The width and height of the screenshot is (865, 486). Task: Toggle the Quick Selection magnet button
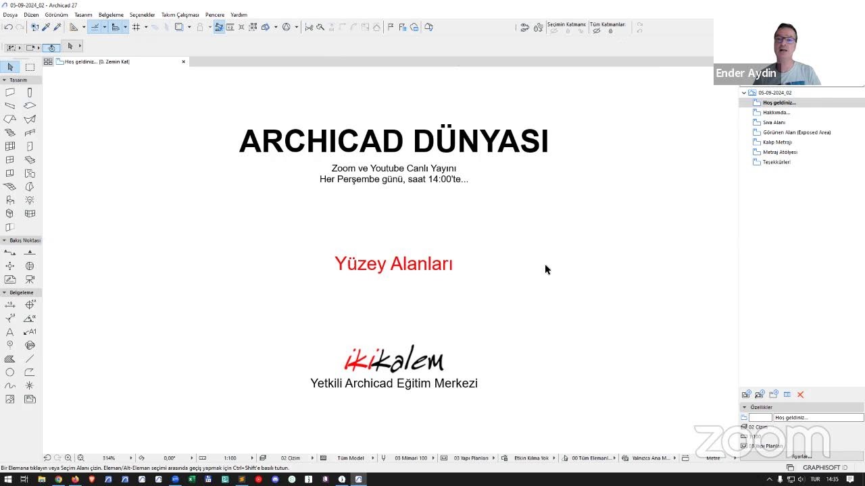(x=51, y=47)
